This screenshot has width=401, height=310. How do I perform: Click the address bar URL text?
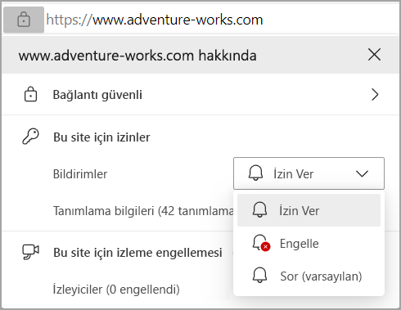[x=155, y=20]
